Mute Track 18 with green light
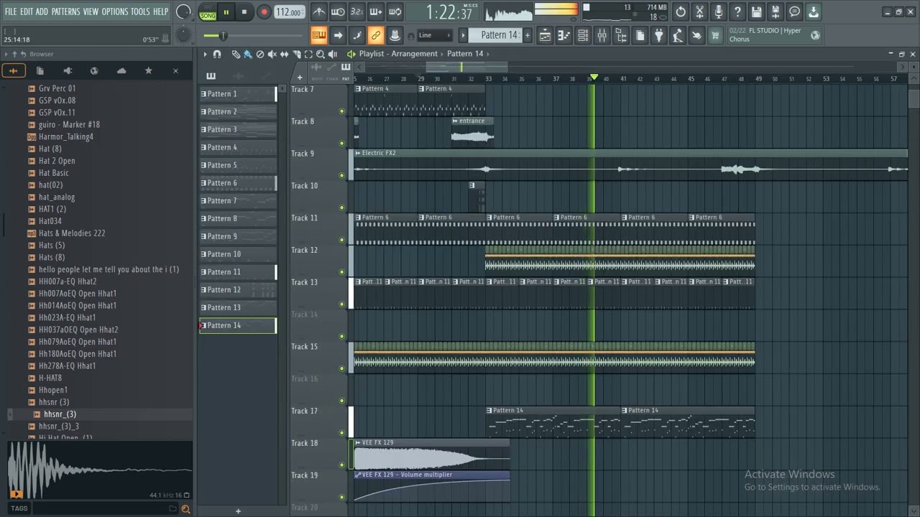The width and height of the screenshot is (920, 517). pos(341,465)
